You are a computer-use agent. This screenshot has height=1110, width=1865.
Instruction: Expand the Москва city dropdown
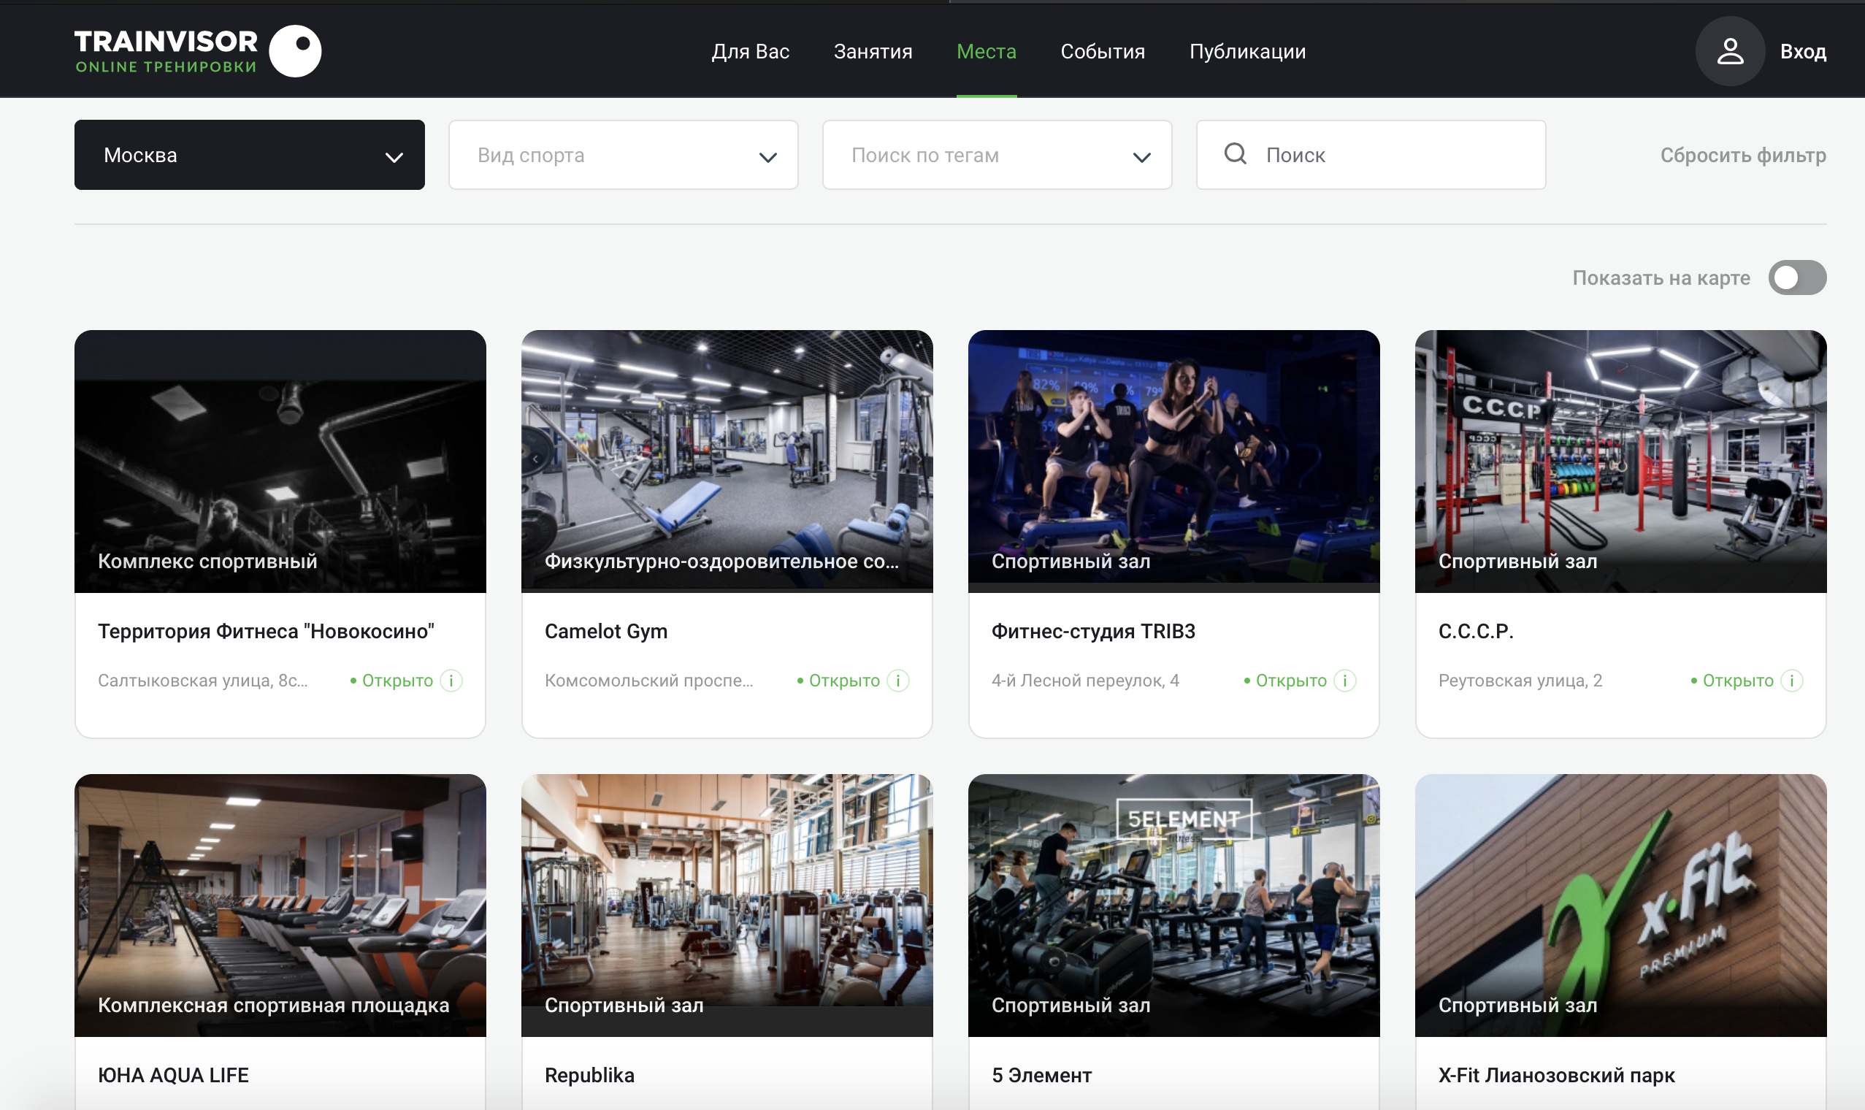pos(249,155)
